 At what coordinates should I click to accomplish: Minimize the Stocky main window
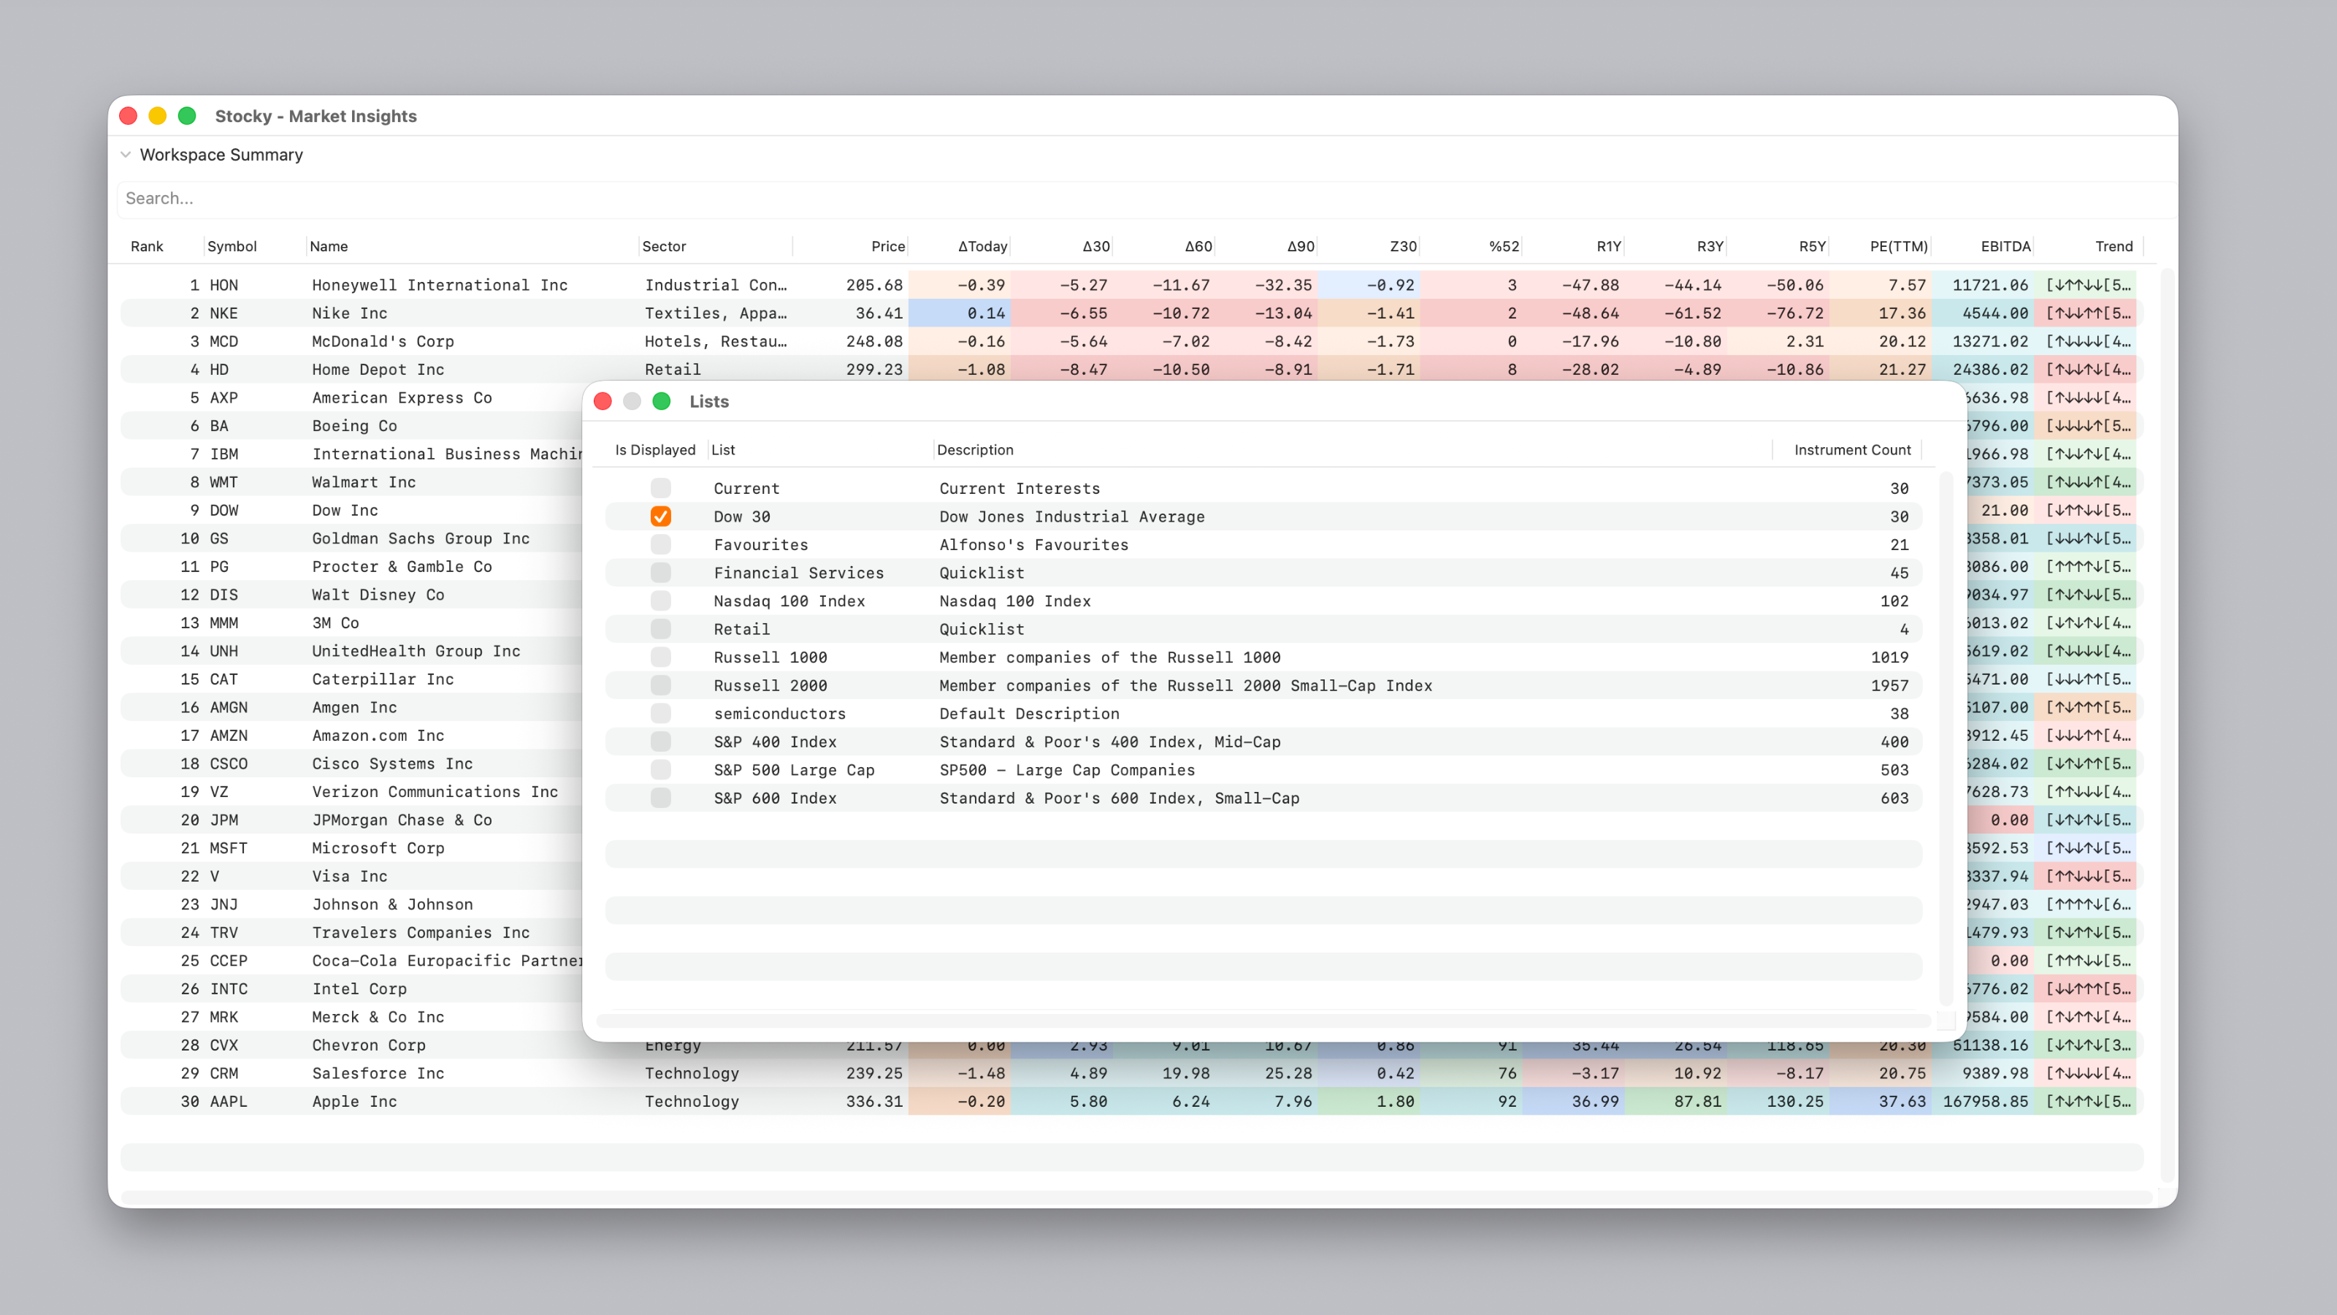(x=157, y=115)
